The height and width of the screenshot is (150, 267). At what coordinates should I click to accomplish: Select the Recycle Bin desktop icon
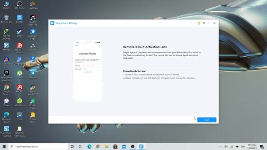pyautogui.click(x=7, y=19)
